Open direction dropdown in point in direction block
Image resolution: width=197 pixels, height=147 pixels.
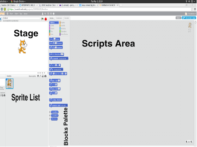[x=62, y=54]
